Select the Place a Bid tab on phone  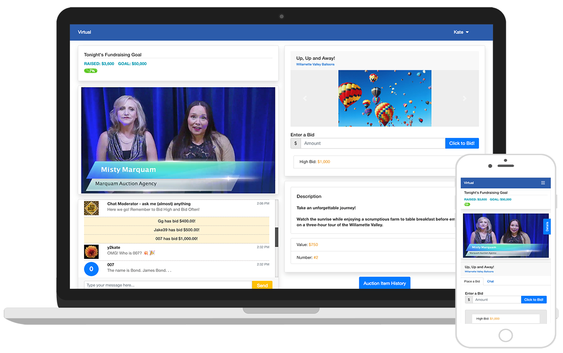click(x=472, y=281)
